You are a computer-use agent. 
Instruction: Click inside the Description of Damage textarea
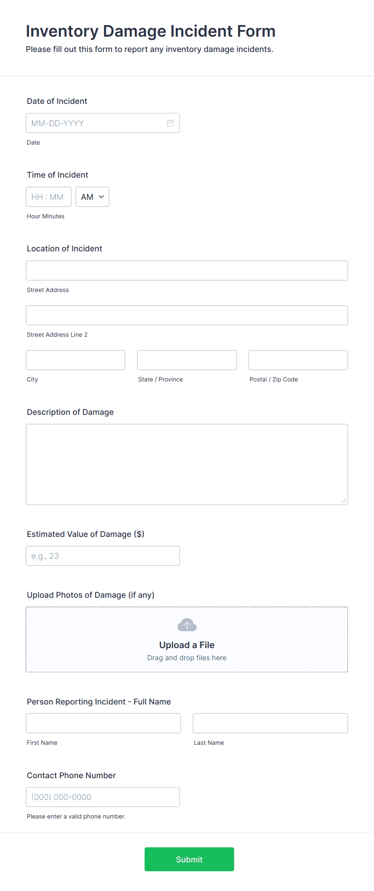(x=187, y=463)
